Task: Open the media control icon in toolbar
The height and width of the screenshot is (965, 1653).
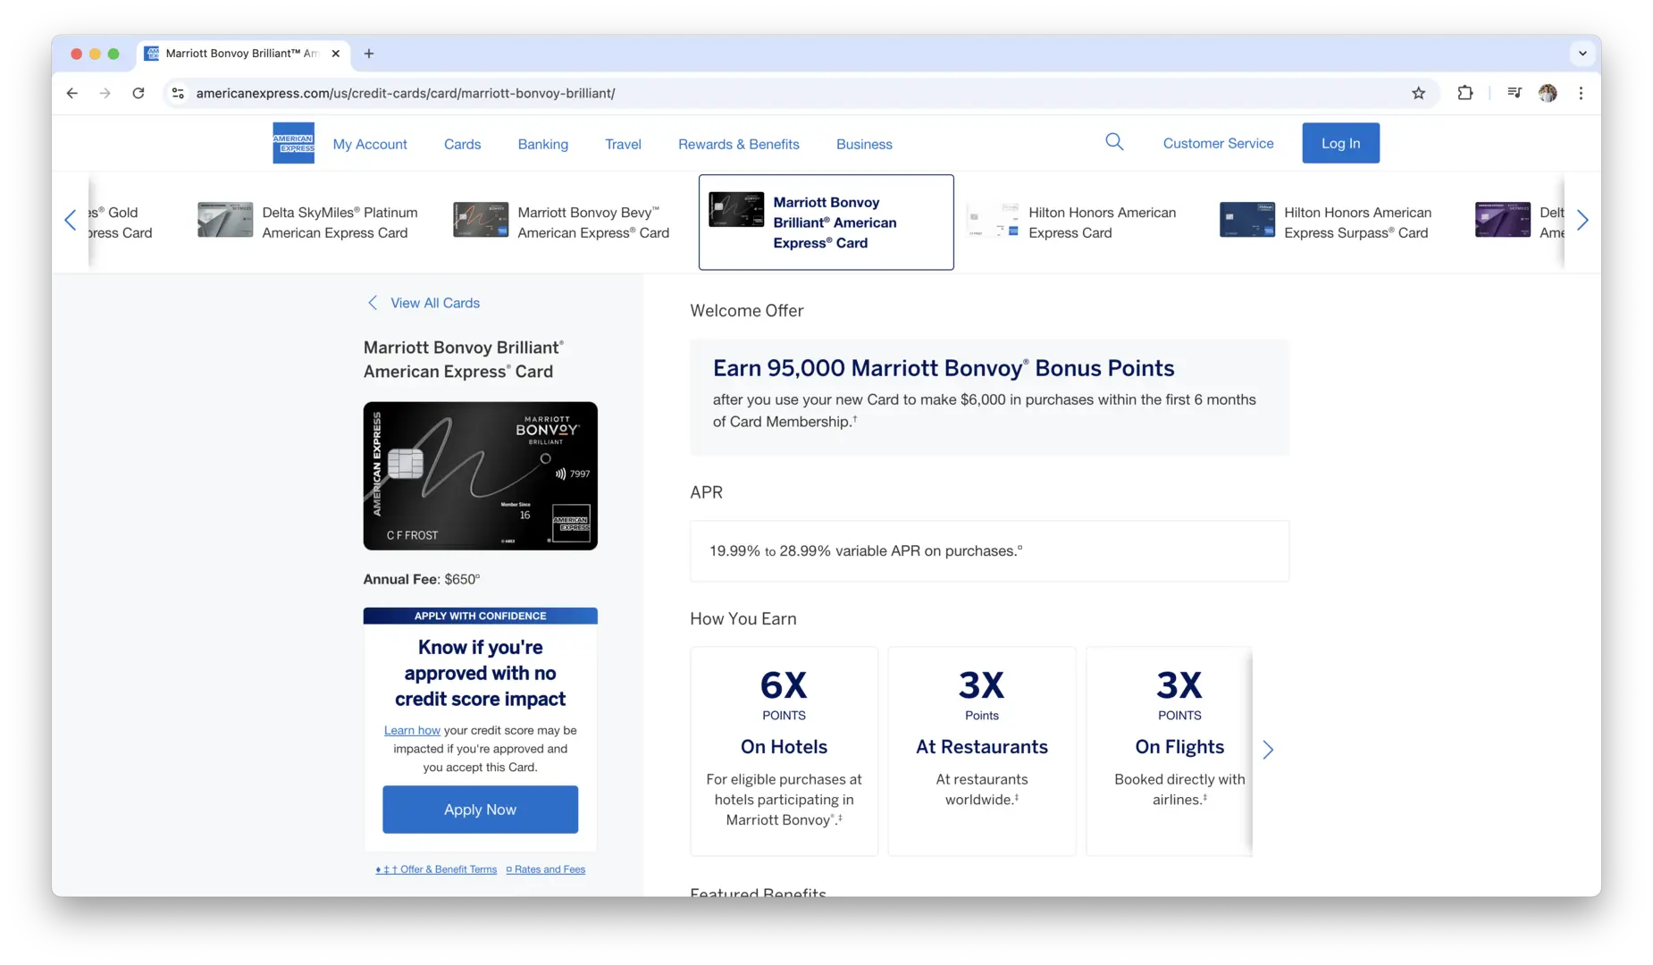Action: point(1514,93)
